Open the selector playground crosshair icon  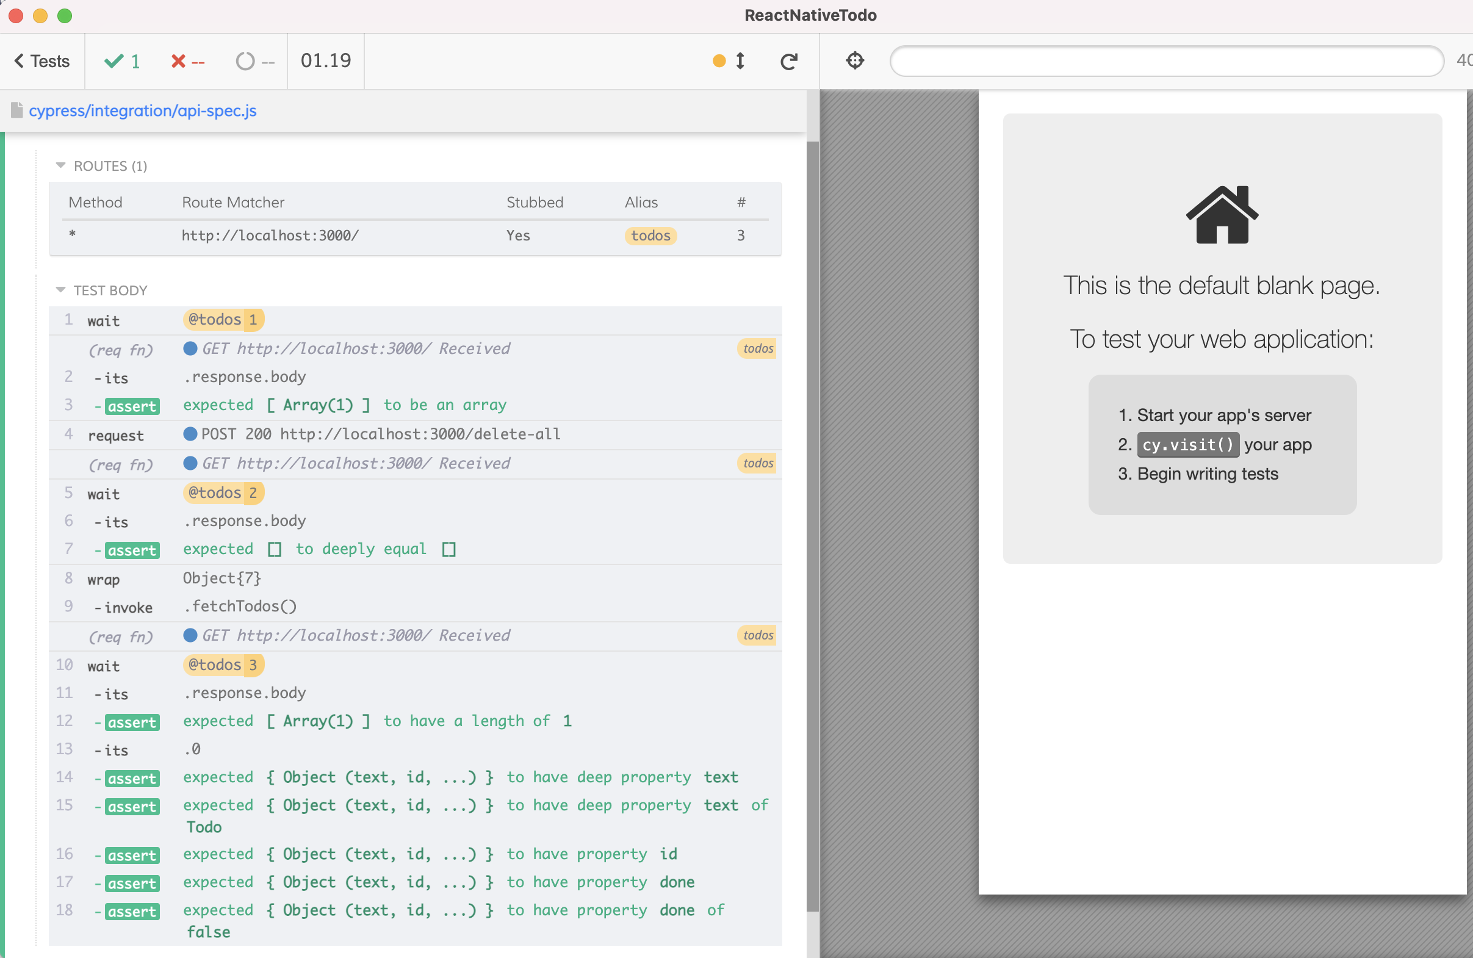tap(855, 60)
